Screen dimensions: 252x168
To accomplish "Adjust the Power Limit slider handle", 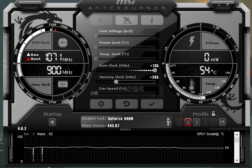I will pyautogui.click(x=96, y=47).
